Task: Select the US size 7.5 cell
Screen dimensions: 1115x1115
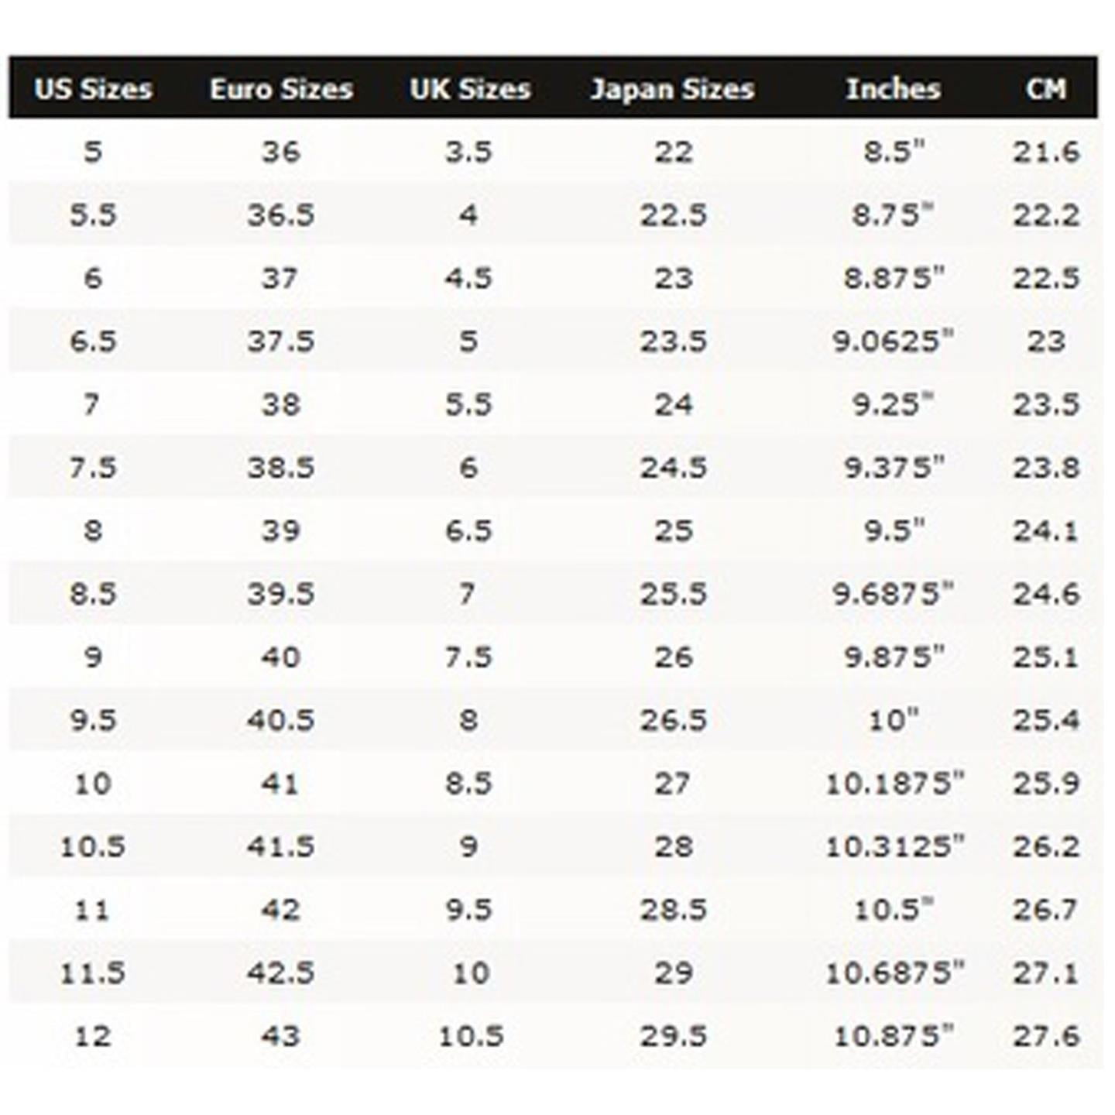Action: 93,468
